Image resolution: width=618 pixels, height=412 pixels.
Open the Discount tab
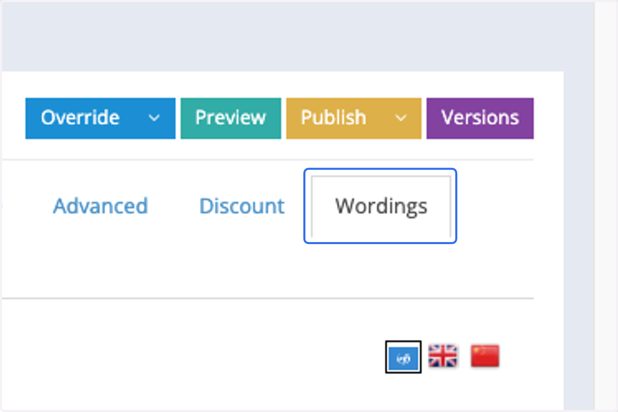(242, 206)
